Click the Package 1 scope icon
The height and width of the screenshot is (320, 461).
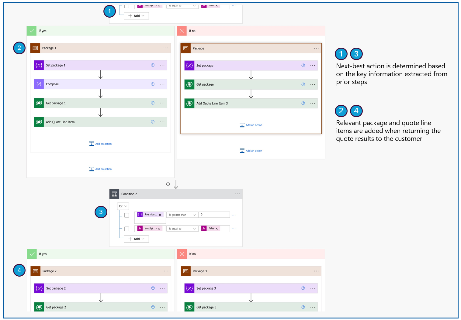pyautogui.click(x=35, y=48)
